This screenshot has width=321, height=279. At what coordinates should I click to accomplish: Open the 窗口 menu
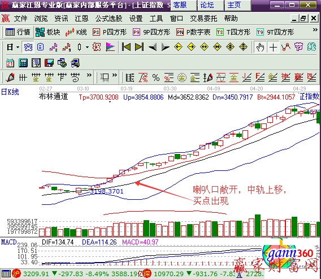[176, 19]
